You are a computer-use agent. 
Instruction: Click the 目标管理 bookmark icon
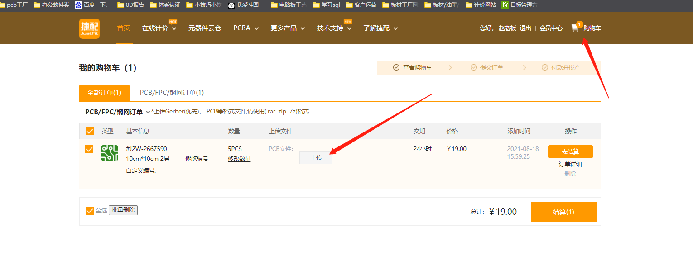tap(505, 5)
